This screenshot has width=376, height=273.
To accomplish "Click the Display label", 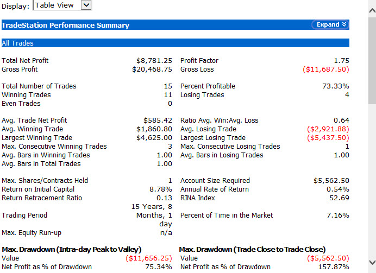I will (x=15, y=6).
